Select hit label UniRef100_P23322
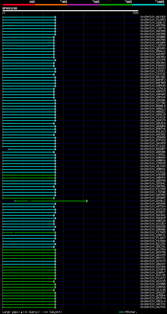This screenshot has height=314, width=167. [153, 146]
